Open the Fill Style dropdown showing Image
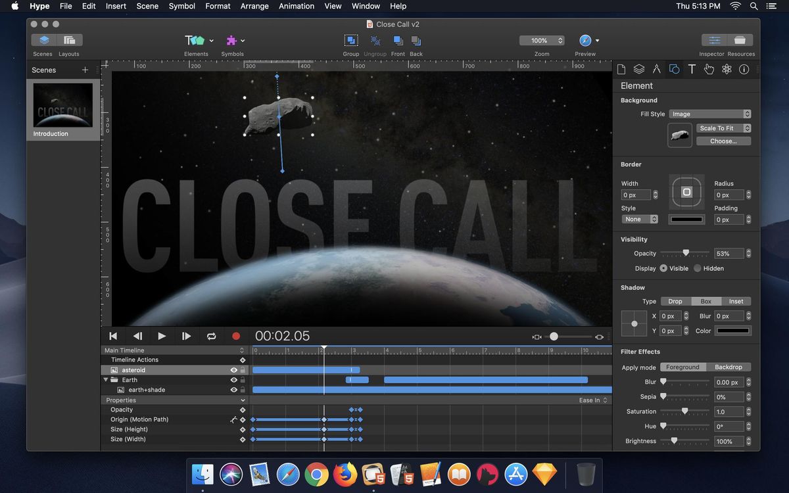Image resolution: width=789 pixels, height=493 pixels. coord(710,114)
